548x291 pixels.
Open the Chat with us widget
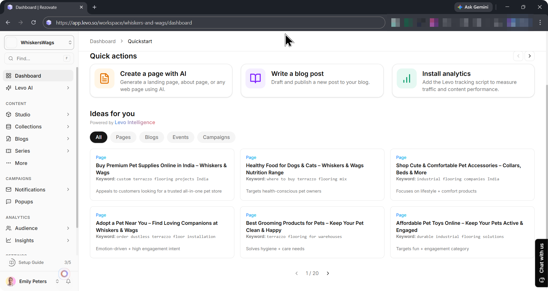pos(541,262)
